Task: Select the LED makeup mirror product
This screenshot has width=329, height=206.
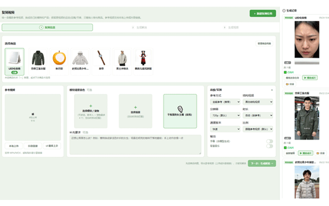Action: tap(14, 62)
